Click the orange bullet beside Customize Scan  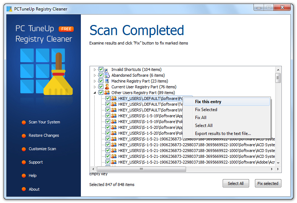(24, 149)
